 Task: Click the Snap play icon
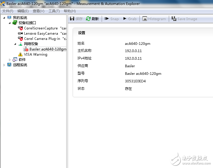click(107, 19)
